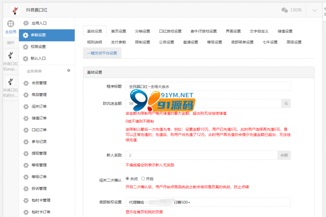Select the 开启 radio for 闯关二次确认
The height and width of the screenshot is (217, 326).
coord(143,178)
